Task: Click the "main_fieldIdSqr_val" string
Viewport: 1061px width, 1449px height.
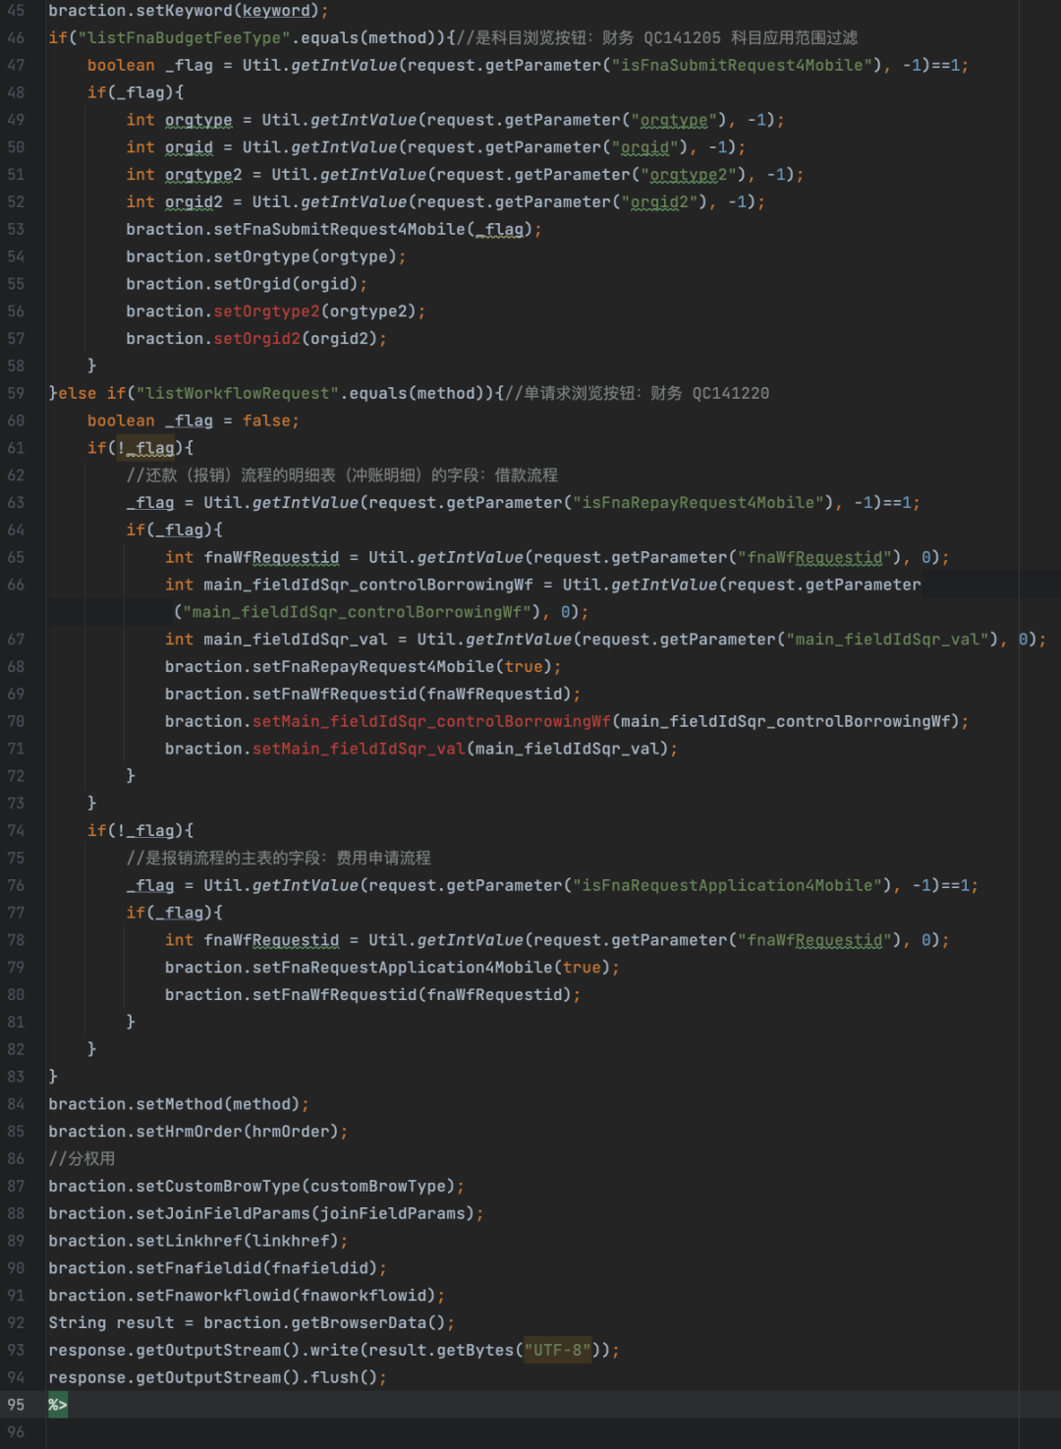Action: tap(888, 640)
